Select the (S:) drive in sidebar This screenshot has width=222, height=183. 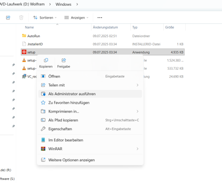tap(7, 179)
